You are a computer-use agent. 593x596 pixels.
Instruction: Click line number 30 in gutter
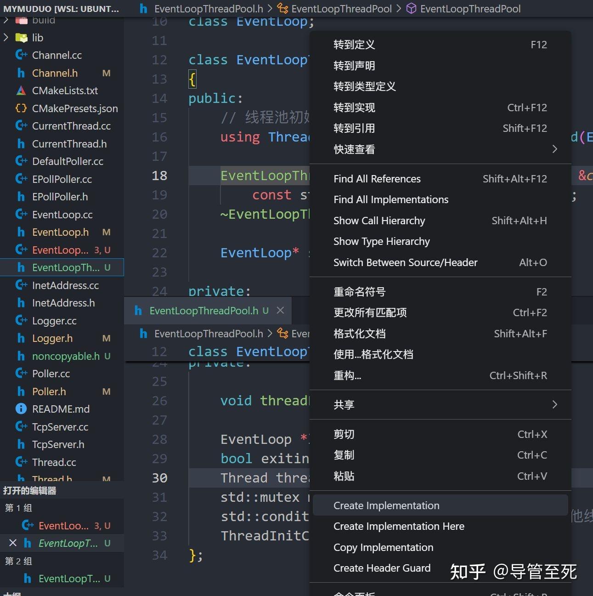coord(159,478)
